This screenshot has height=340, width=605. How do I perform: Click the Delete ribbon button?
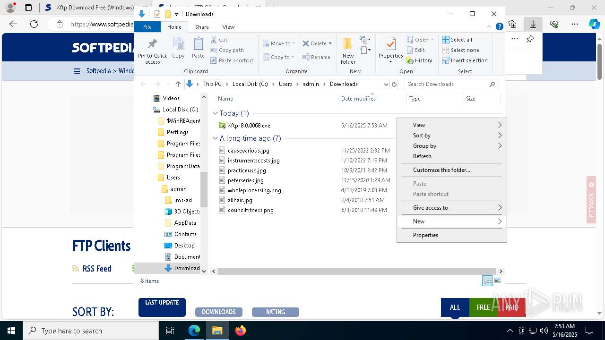[314, 43]
